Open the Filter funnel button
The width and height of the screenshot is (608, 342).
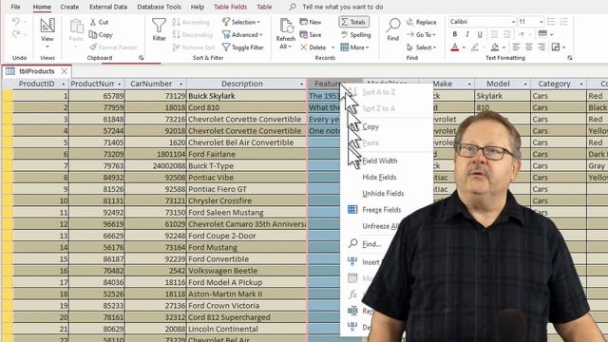[x=159, y=29]
